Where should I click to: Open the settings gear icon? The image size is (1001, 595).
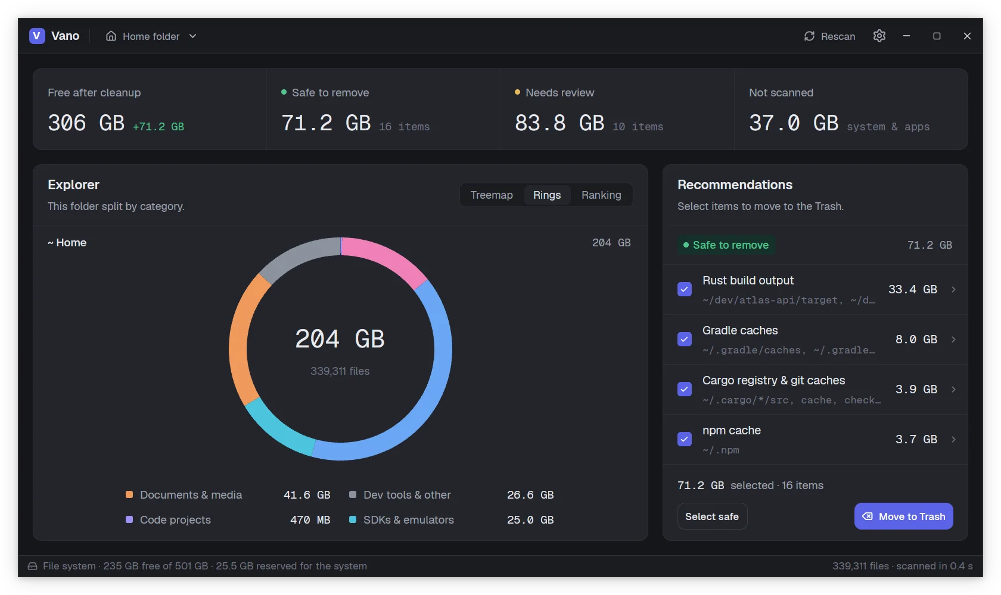click(879, 36)
